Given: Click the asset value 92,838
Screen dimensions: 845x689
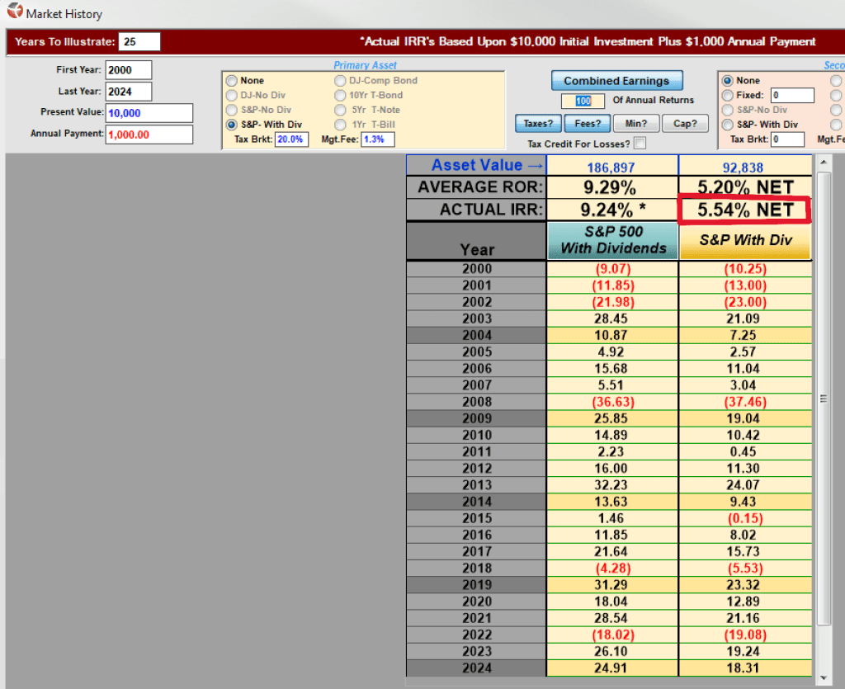Looking at the screenshot, I should 744,168.
